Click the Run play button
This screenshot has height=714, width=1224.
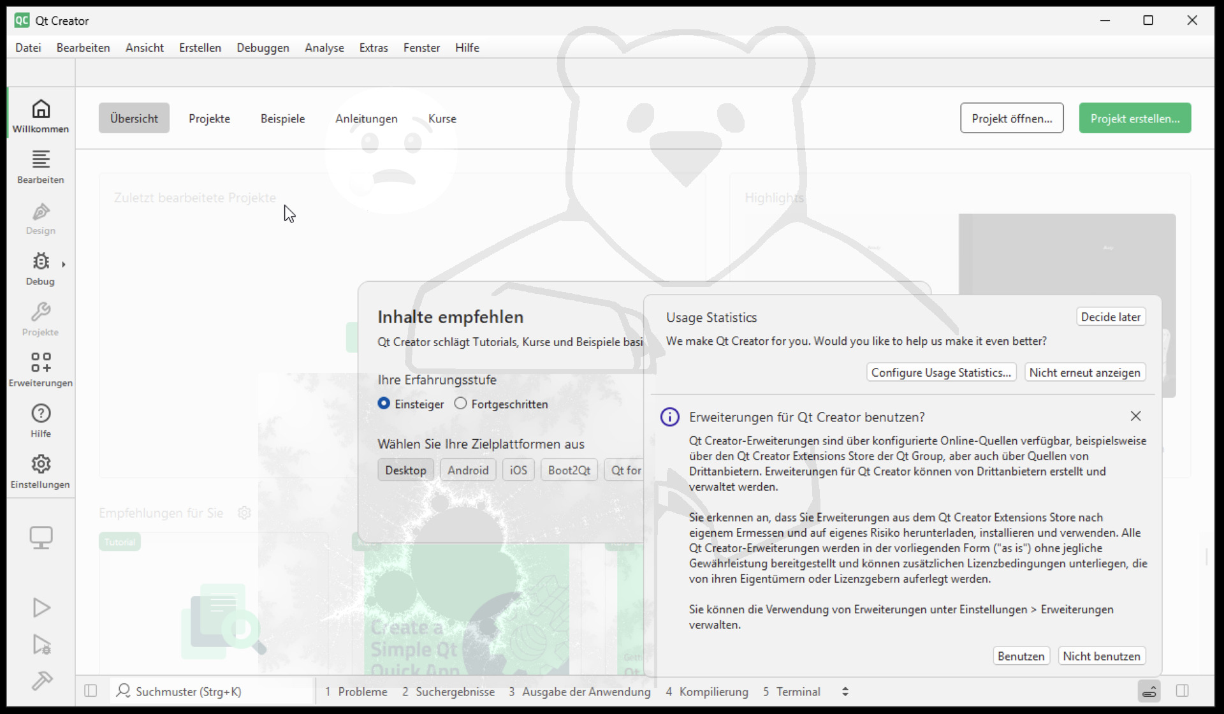click(41, 607)
